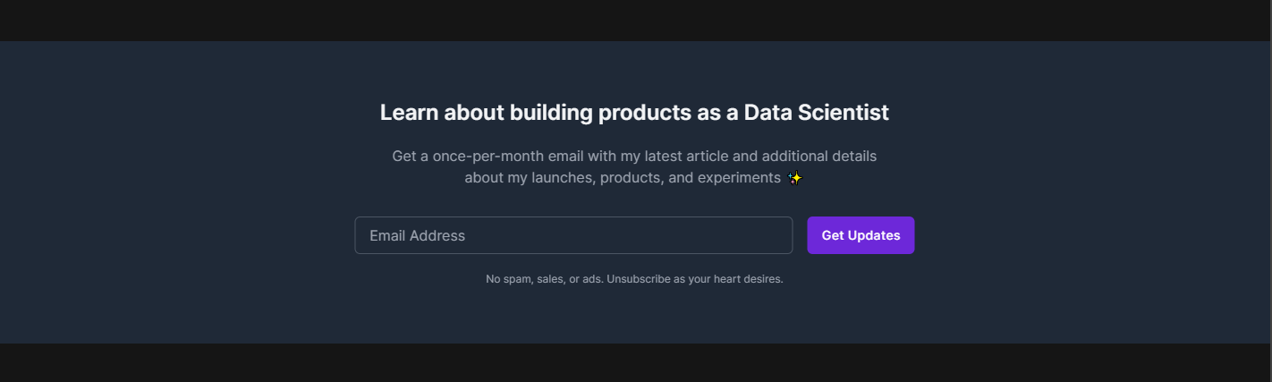
Task: Click the 'No spam, sales, or ads' text
Action: coord(544,279)
